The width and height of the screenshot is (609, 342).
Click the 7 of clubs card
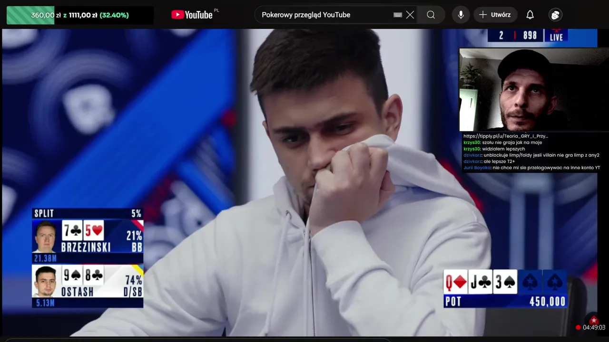pyautogui.click(x=73, y=231)
